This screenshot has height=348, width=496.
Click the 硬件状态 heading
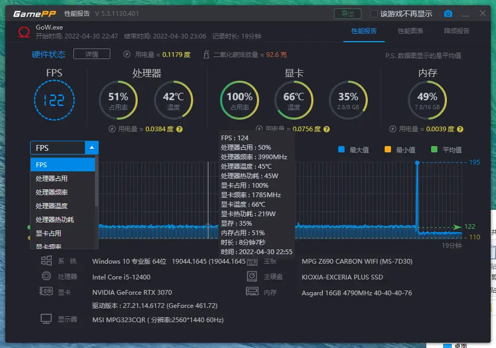pyautogui.click(x=49, y=54)
